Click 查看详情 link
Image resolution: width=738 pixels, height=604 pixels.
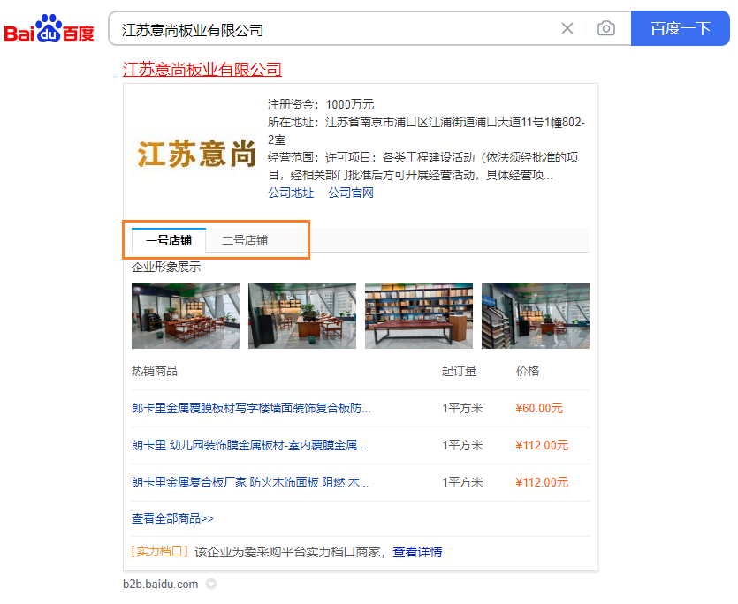pyautogui.click(x=417, y=552)
